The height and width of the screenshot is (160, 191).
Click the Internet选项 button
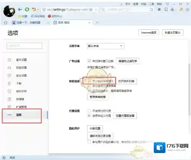(149, 33)
